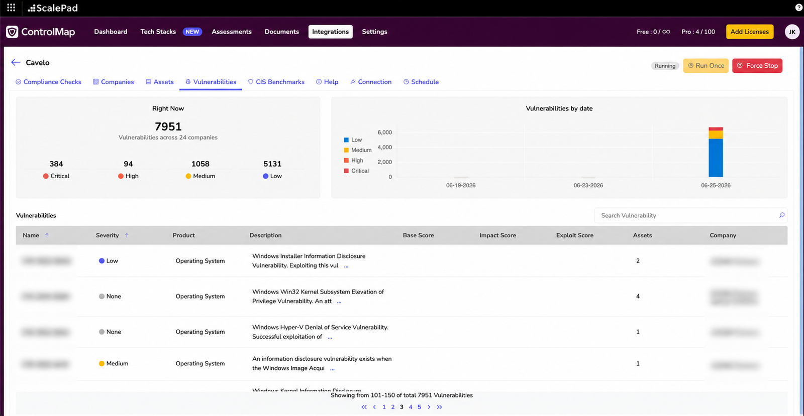Open the CIS Benchmarks tab

276,82
